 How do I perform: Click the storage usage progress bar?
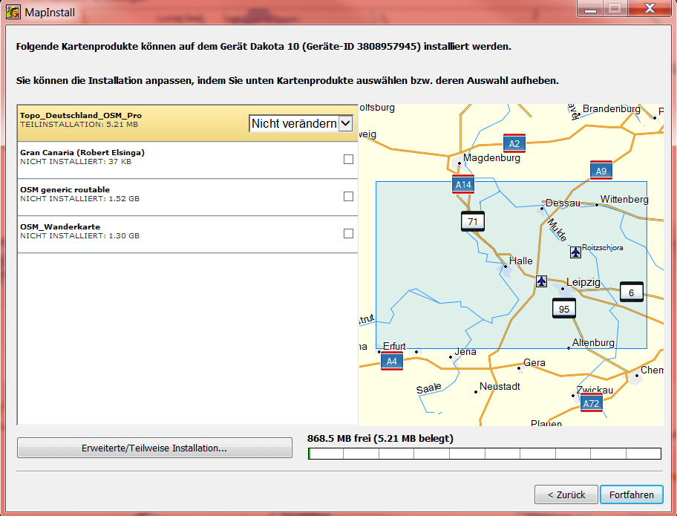point(485,453)
